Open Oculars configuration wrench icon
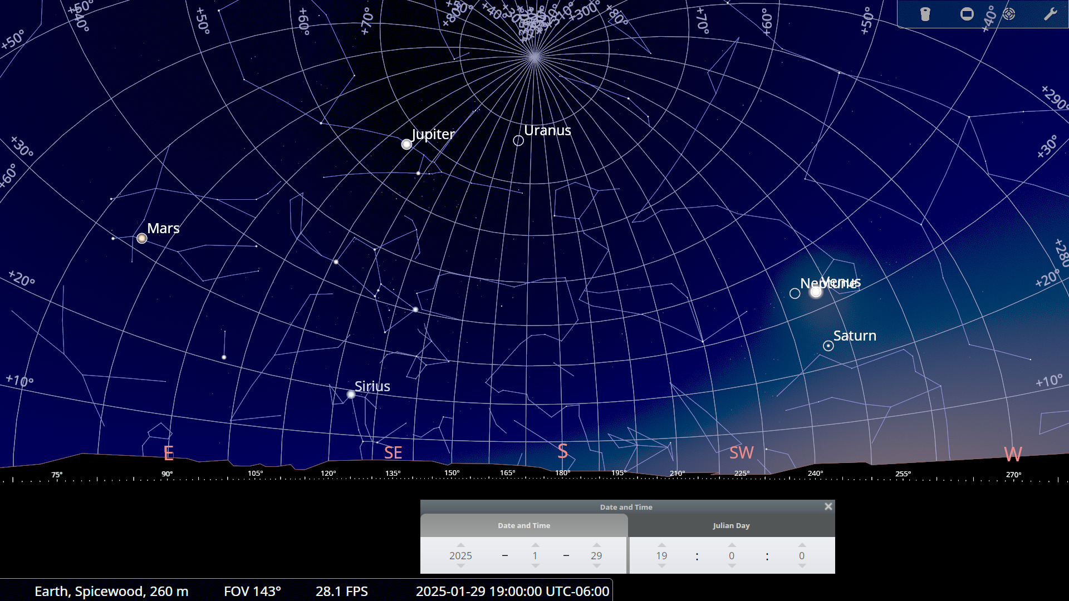 tap(1050, 14)
